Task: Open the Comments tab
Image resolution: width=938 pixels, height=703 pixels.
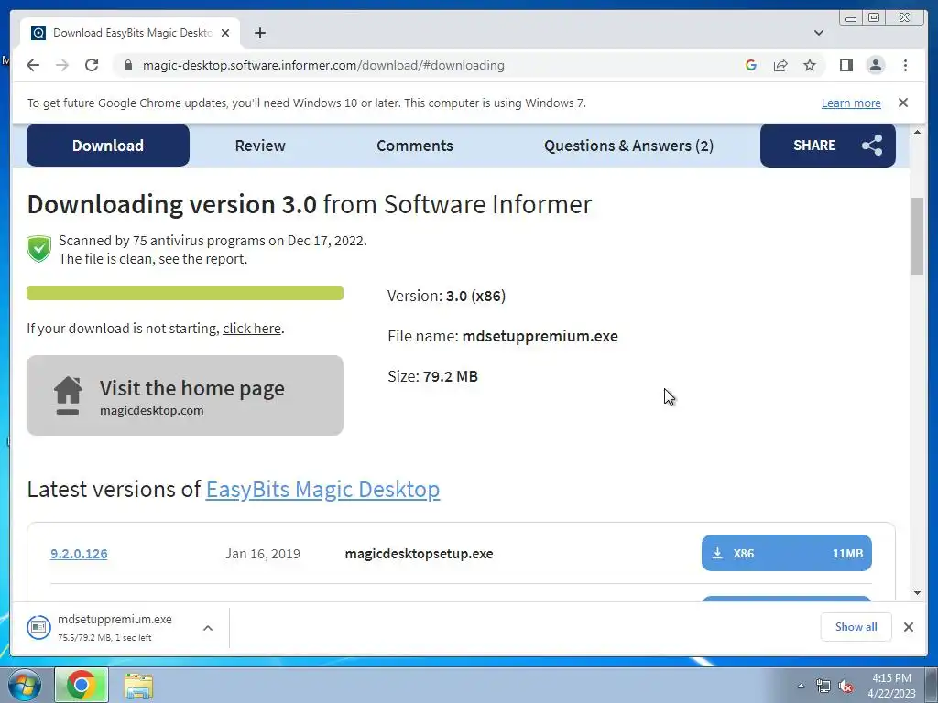Action: 415,146
